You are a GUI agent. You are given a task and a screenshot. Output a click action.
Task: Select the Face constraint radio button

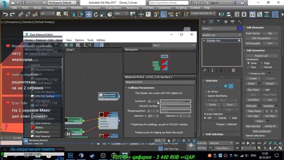pos(248,67)
